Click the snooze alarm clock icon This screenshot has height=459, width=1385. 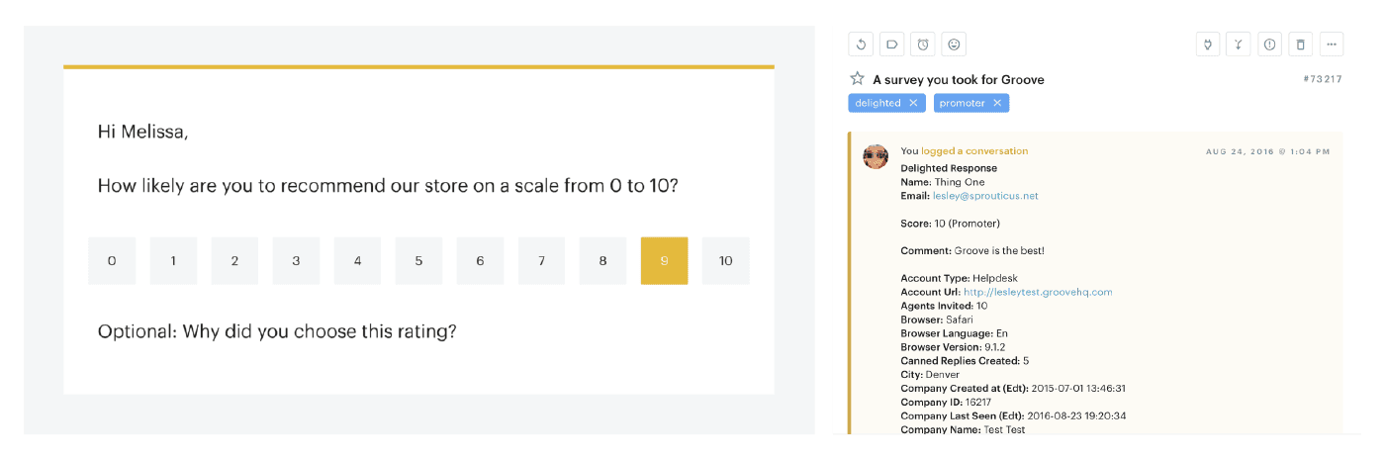click(x=923, y=44)
